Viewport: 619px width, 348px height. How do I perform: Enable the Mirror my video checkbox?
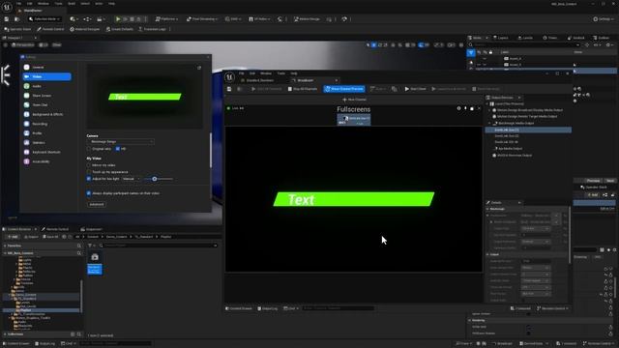89,165
